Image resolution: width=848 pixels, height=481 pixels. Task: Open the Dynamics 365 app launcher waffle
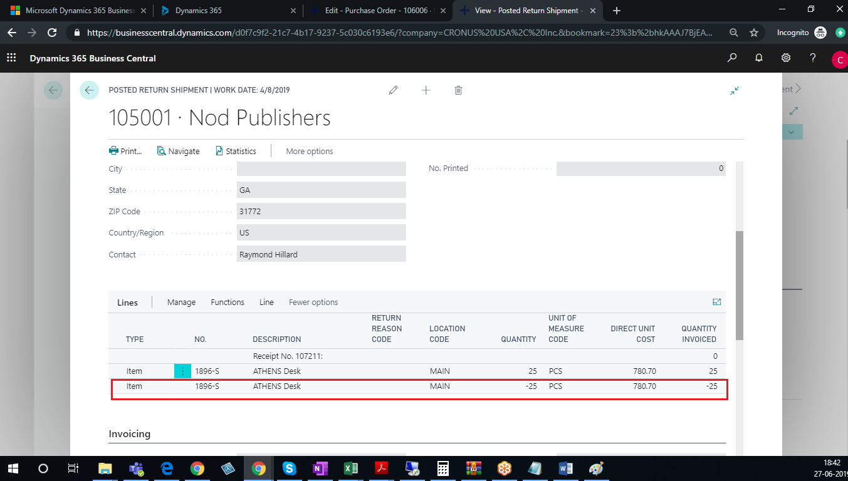[x=11, y=58]
